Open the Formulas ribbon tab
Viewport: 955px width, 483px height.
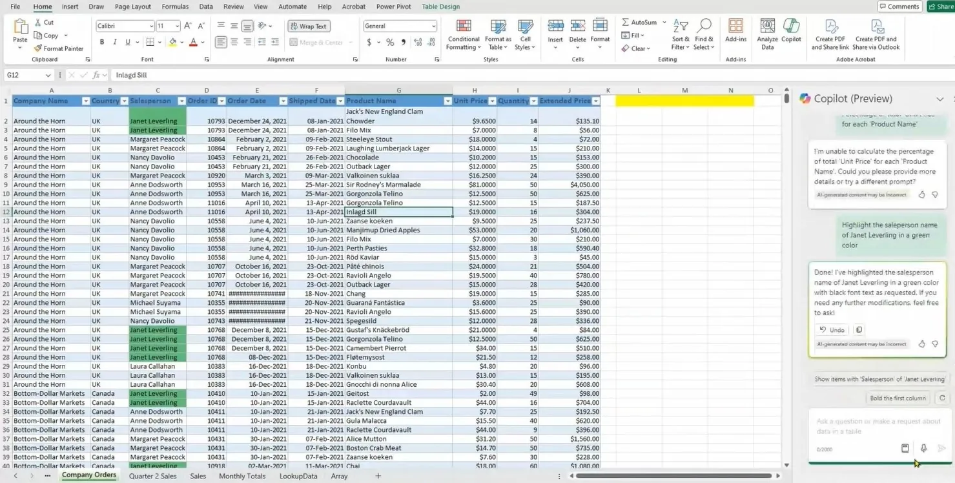[x=175, y=6]
